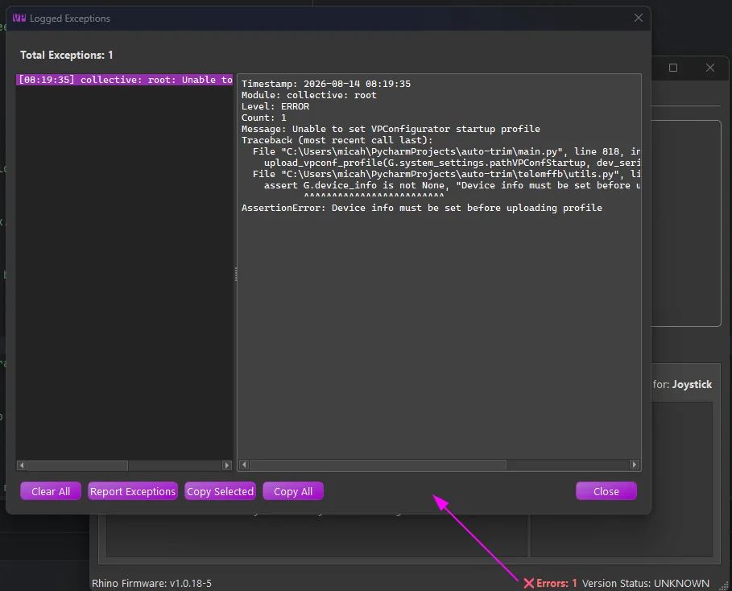Click the exception list's left scroll arrow
Viewport: 732px width, 591px height.
click(x=22, y=465)
